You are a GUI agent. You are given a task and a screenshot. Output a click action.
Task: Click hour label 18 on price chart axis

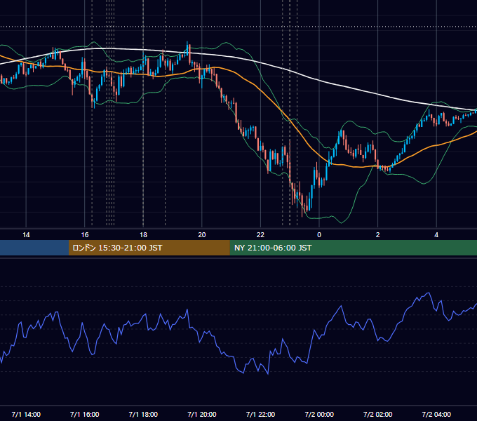click(143, 235)
